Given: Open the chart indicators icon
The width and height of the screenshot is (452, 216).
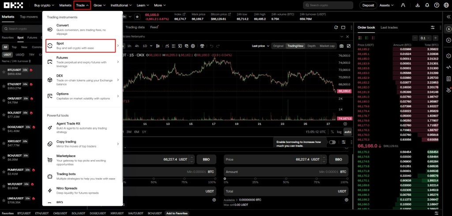Looking at the screenshot, I should pos(167,46).
